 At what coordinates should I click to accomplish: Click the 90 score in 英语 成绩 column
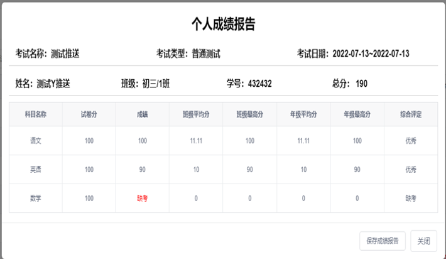click(x=143, y=170)
